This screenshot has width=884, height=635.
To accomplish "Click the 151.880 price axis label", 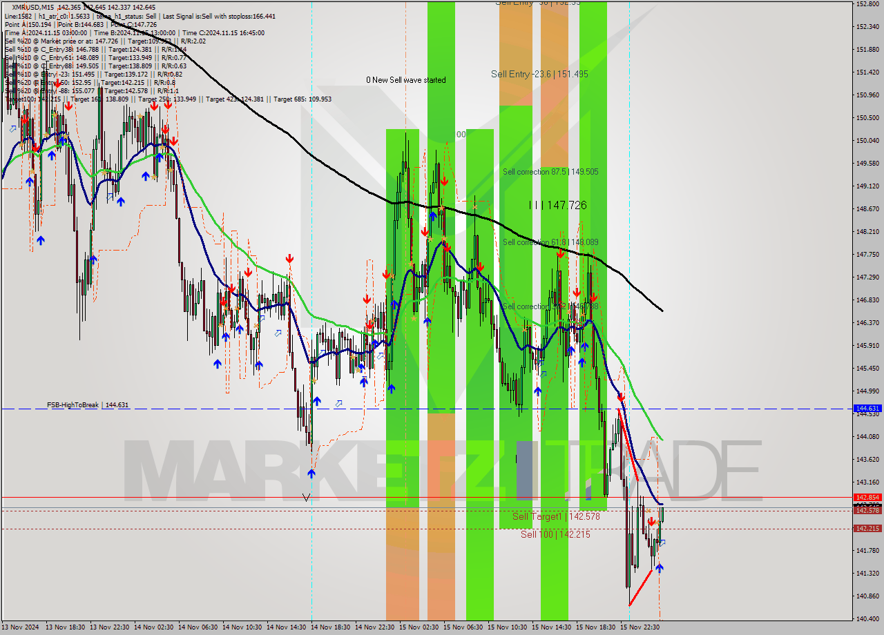I will click(867, 50).
